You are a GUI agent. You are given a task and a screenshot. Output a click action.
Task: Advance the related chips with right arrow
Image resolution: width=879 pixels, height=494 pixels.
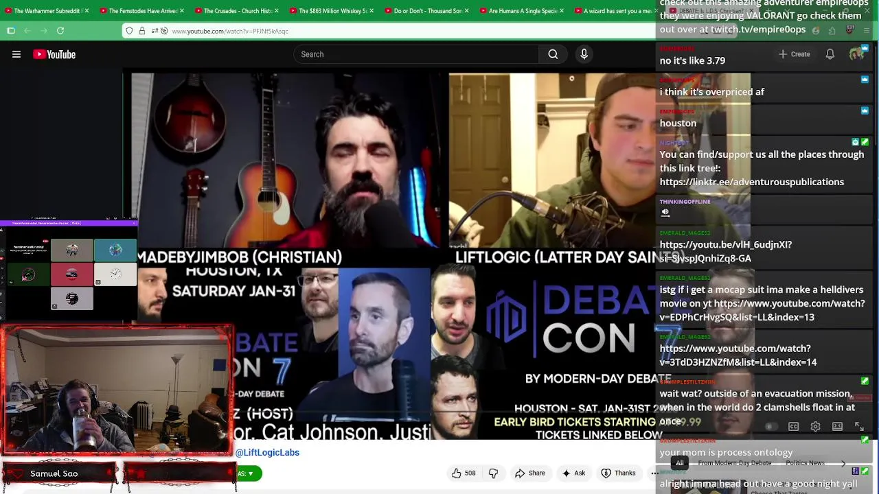tap(843, 463)
